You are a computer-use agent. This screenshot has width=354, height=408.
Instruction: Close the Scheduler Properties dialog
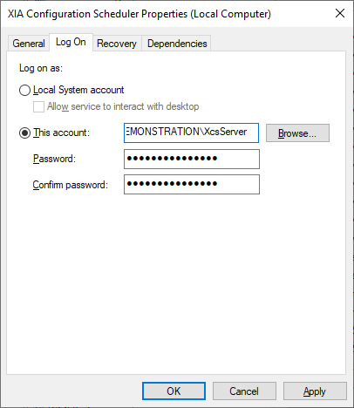coord(340,13)
